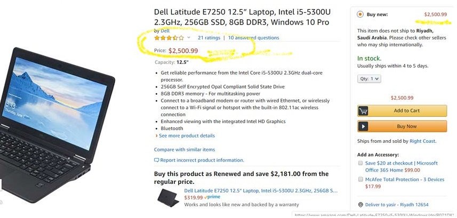Click the star rating icons

(x=169, y=38)
